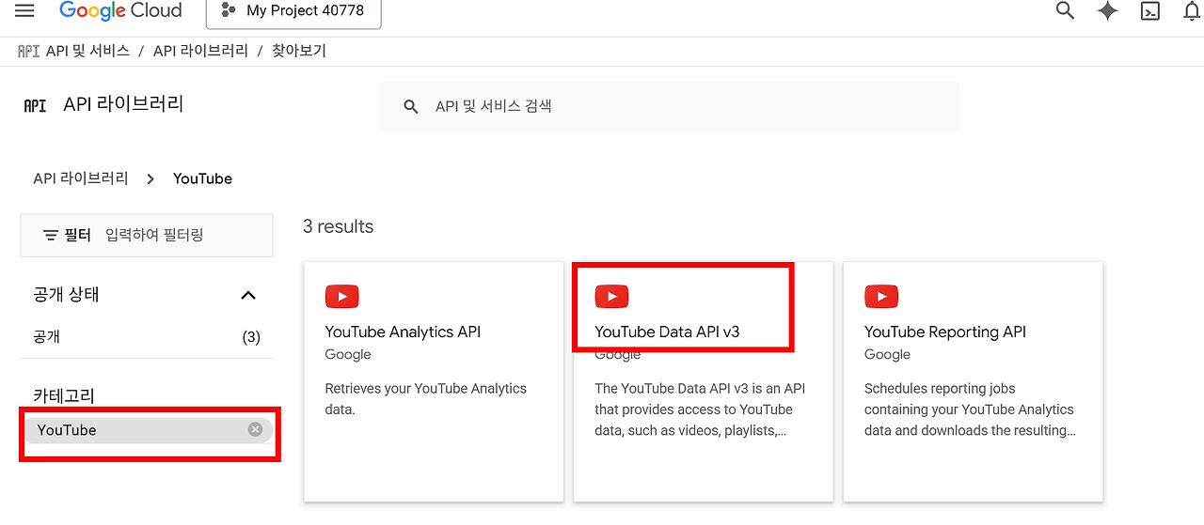
Task: Collapse the '공개 상태' section chevron
Action: point(248,295)
